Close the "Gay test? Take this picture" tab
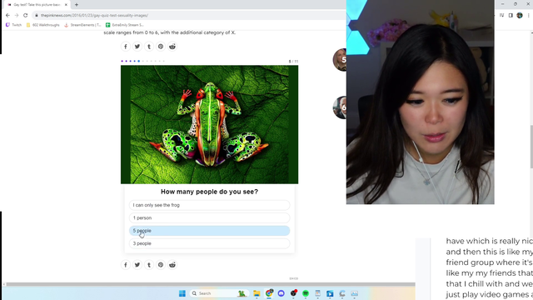533x300 pixels. tap(66, 5)
